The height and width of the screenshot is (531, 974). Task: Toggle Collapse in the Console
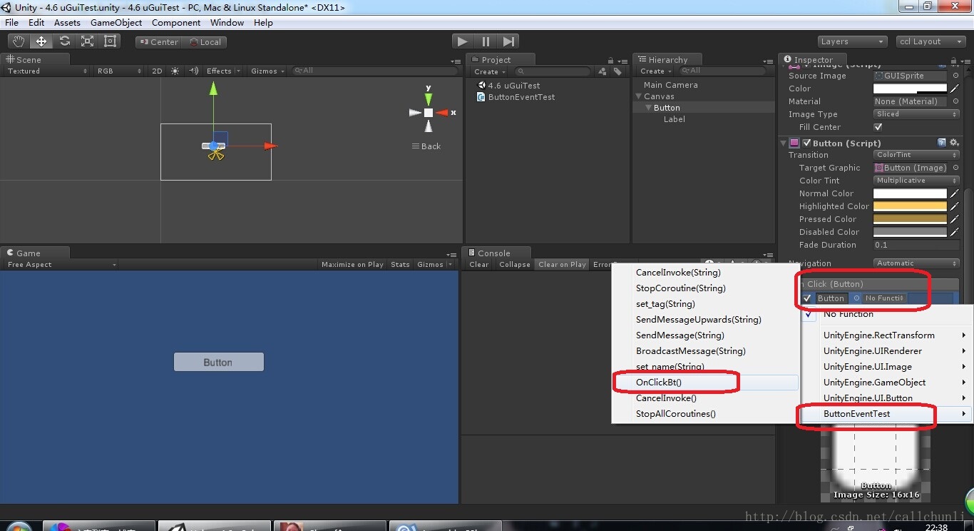pyautogui.click(x=514, y=264)
